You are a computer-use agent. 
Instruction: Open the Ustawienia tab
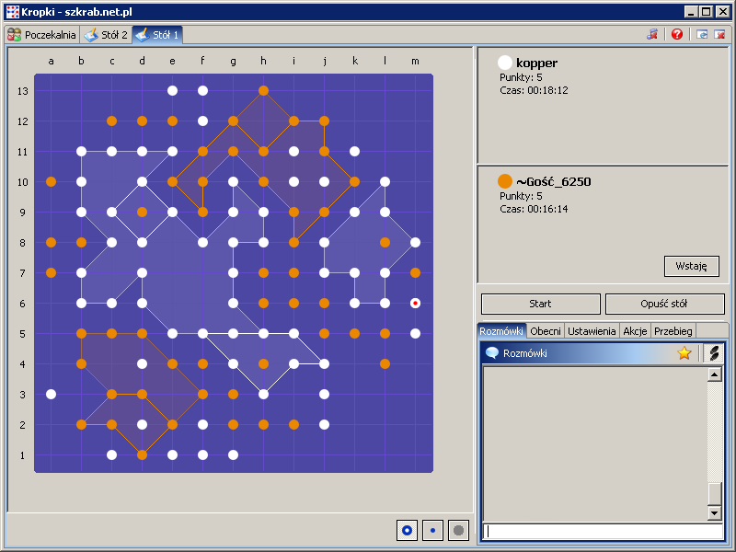pyautogui.click(x=592, y=331)
